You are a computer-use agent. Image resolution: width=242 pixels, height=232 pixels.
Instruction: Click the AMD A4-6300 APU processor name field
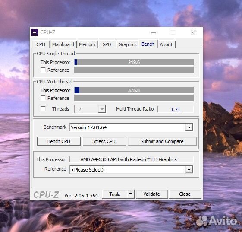131,159
